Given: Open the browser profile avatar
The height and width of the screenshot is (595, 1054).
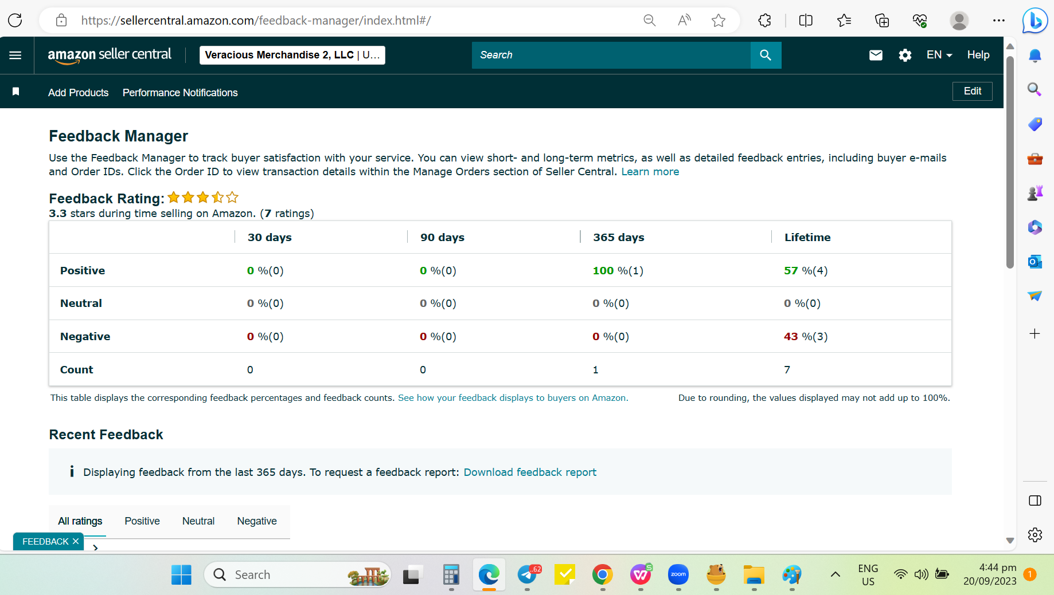Looking at the screenshot, I should point(959,21).
